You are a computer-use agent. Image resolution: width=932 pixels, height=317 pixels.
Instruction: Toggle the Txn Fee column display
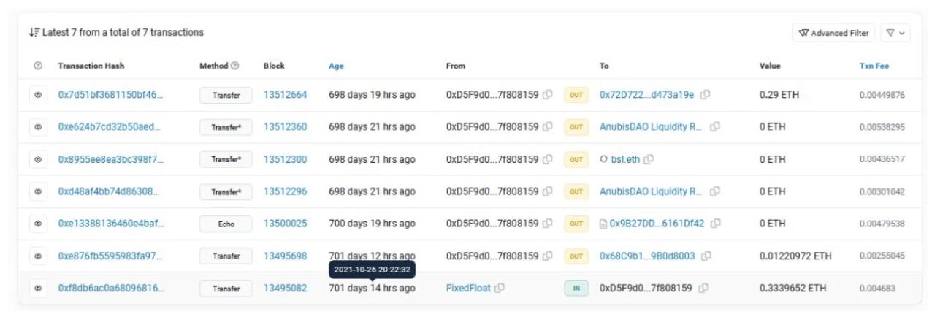point(874,66)
